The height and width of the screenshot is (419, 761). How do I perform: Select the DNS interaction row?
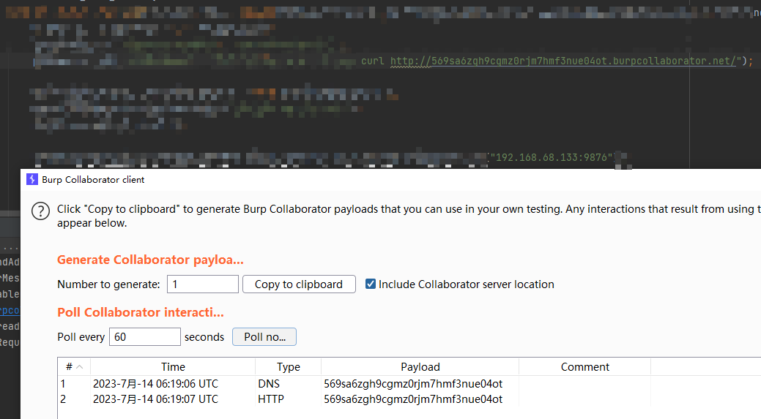[409, 384]
